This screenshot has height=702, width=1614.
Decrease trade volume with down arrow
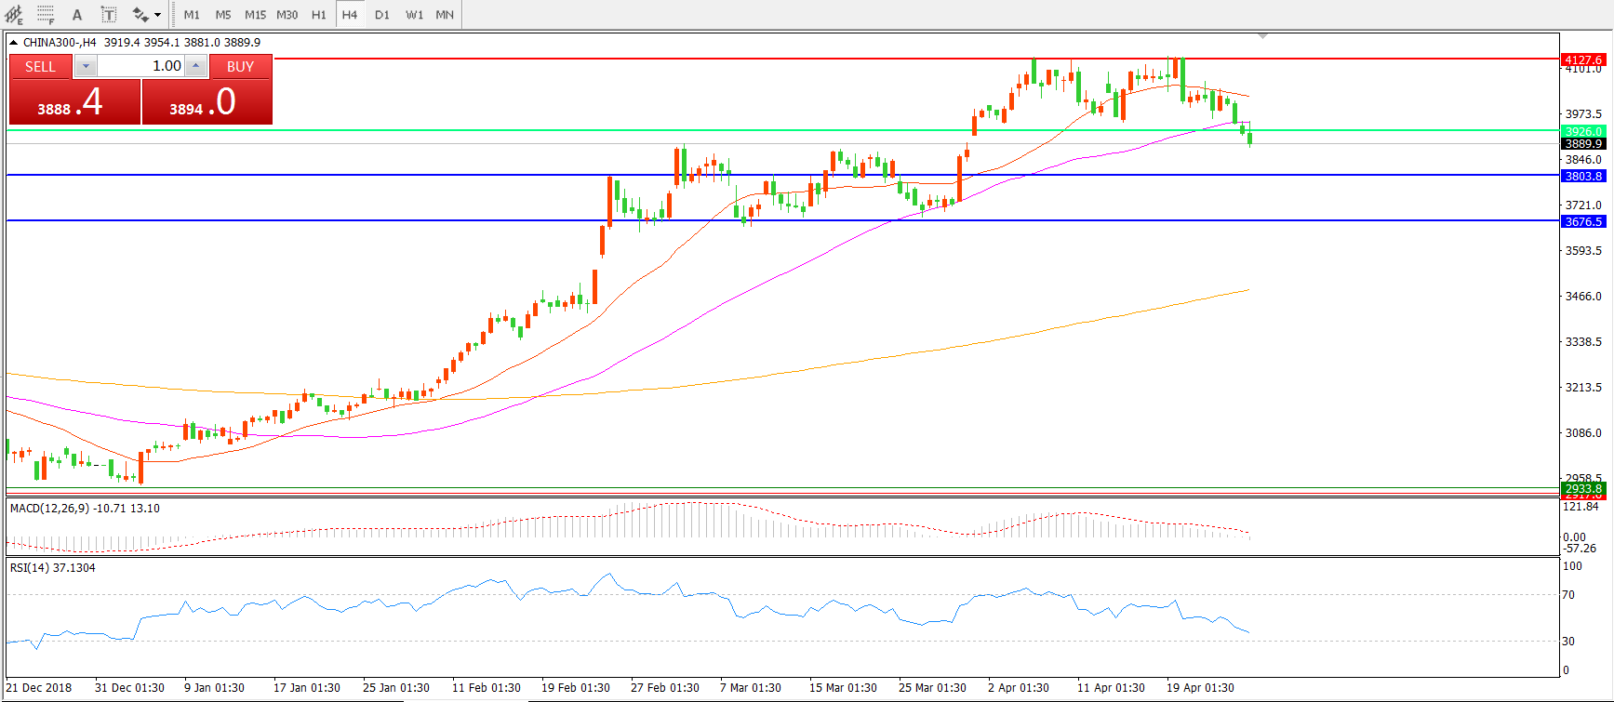coord(86,66)
